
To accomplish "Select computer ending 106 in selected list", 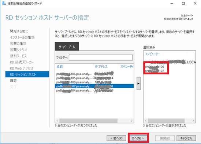I will (x=155, y=67).
